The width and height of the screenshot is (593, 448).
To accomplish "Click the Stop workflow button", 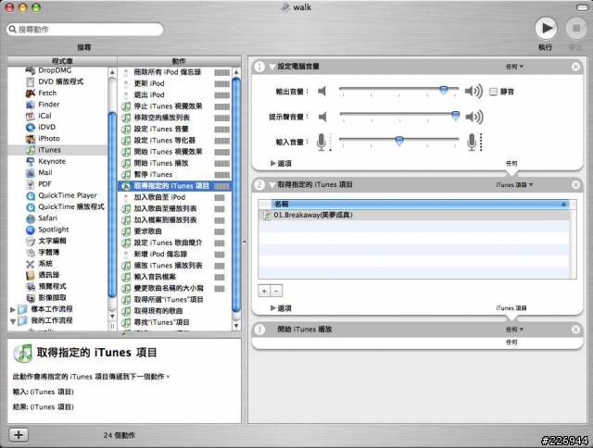I will [576, 29].
